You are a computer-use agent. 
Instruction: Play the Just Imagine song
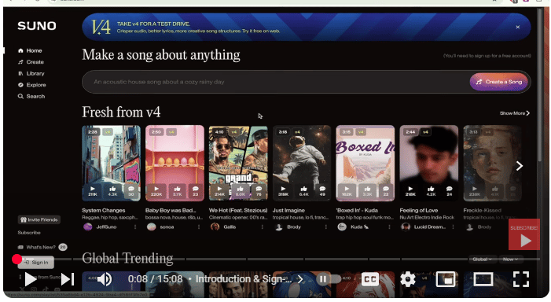click(283, 191)
